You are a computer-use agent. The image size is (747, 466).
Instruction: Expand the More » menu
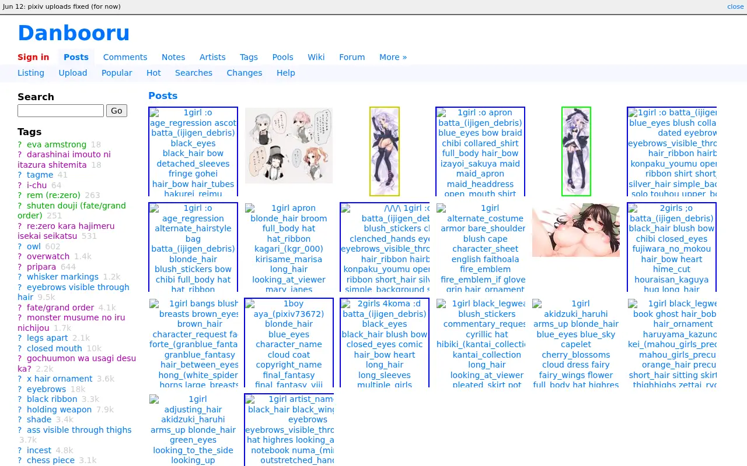click(393, 57)
